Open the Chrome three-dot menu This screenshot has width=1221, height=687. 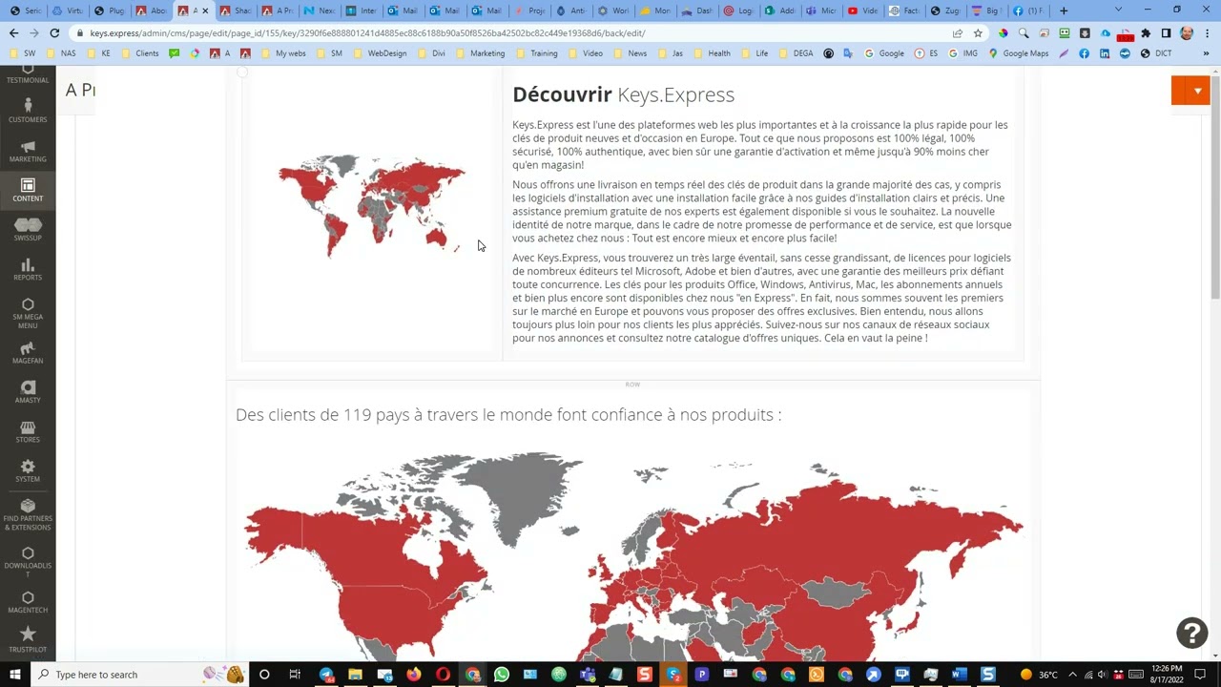(x=1206, y=32)
